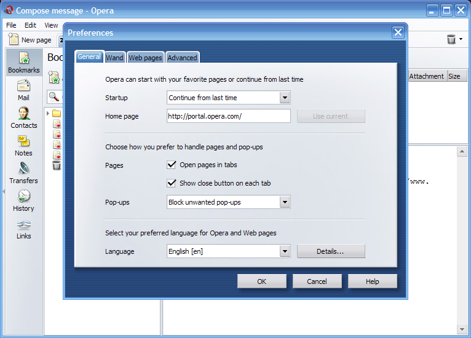
Task: Click in the Home page URL field
Action: point(229,116)
